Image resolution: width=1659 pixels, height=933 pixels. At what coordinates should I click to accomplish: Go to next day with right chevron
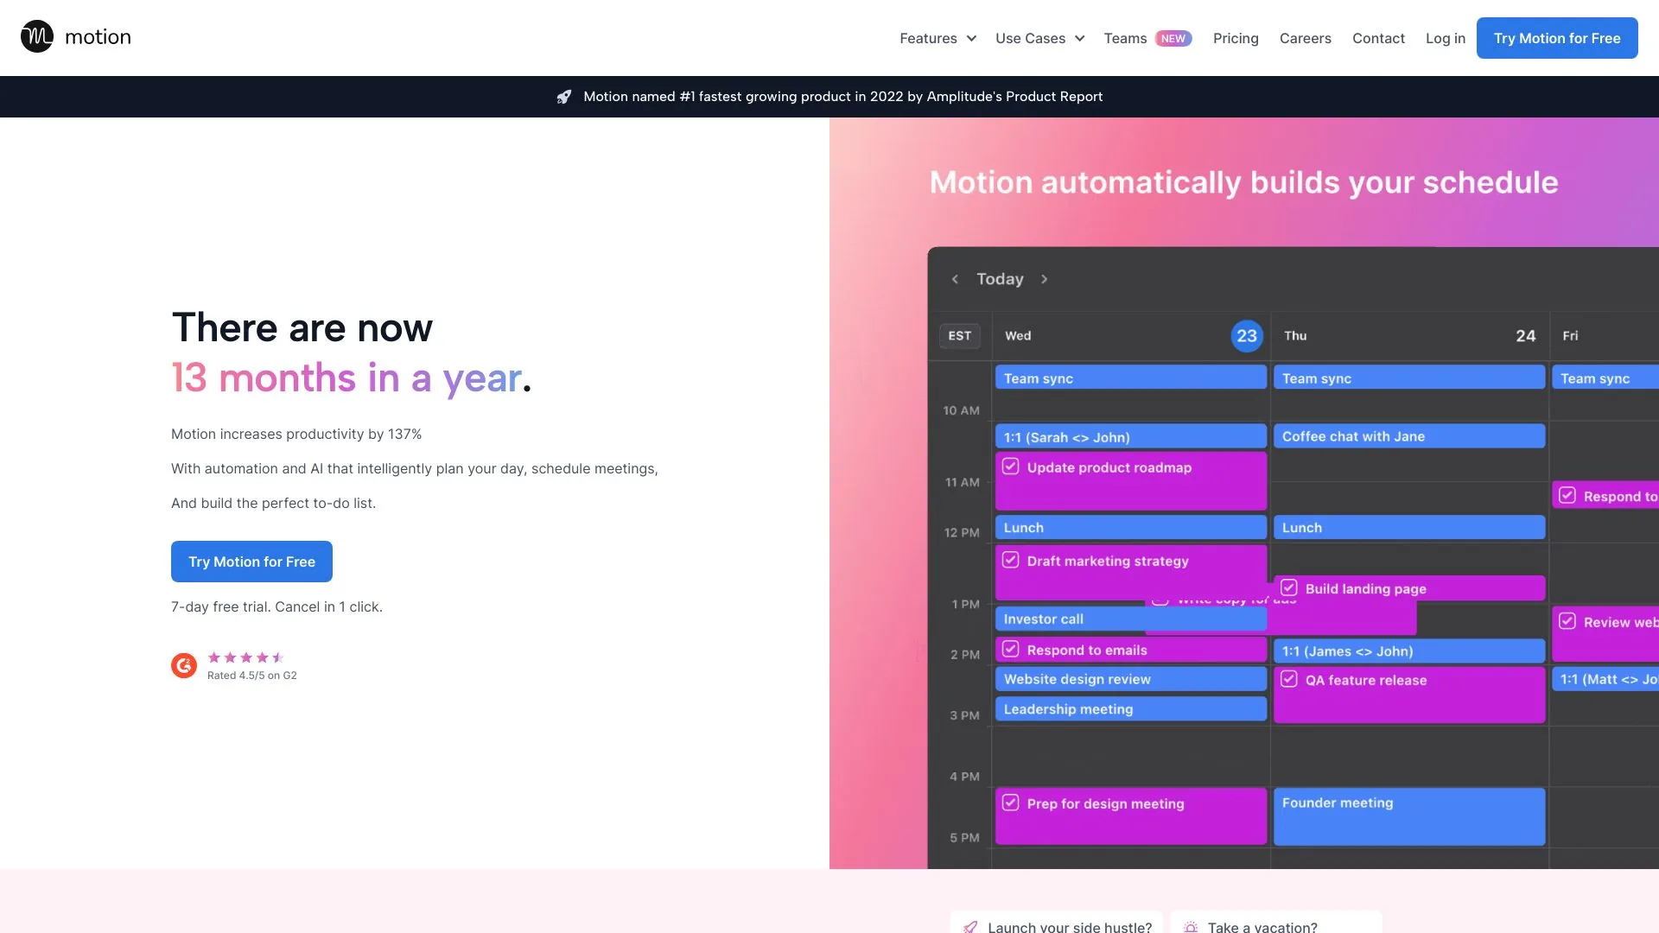click(1044, 279)
